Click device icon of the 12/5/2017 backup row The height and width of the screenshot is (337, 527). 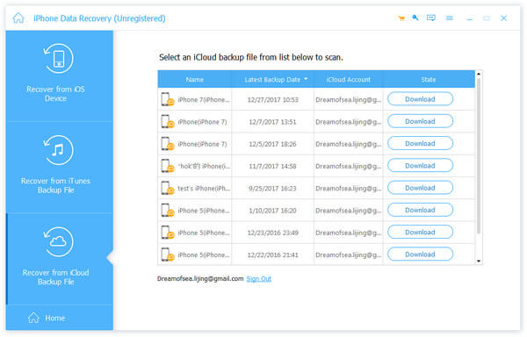168,144
